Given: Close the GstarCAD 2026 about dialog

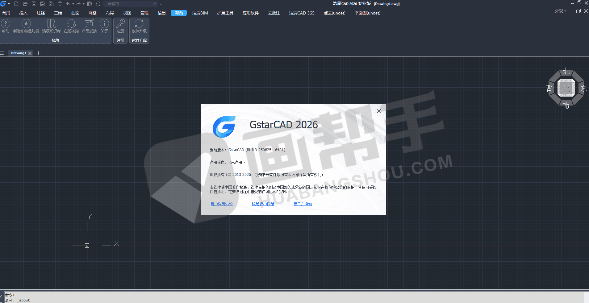Looking at the screenshot, I should point(379,111).
